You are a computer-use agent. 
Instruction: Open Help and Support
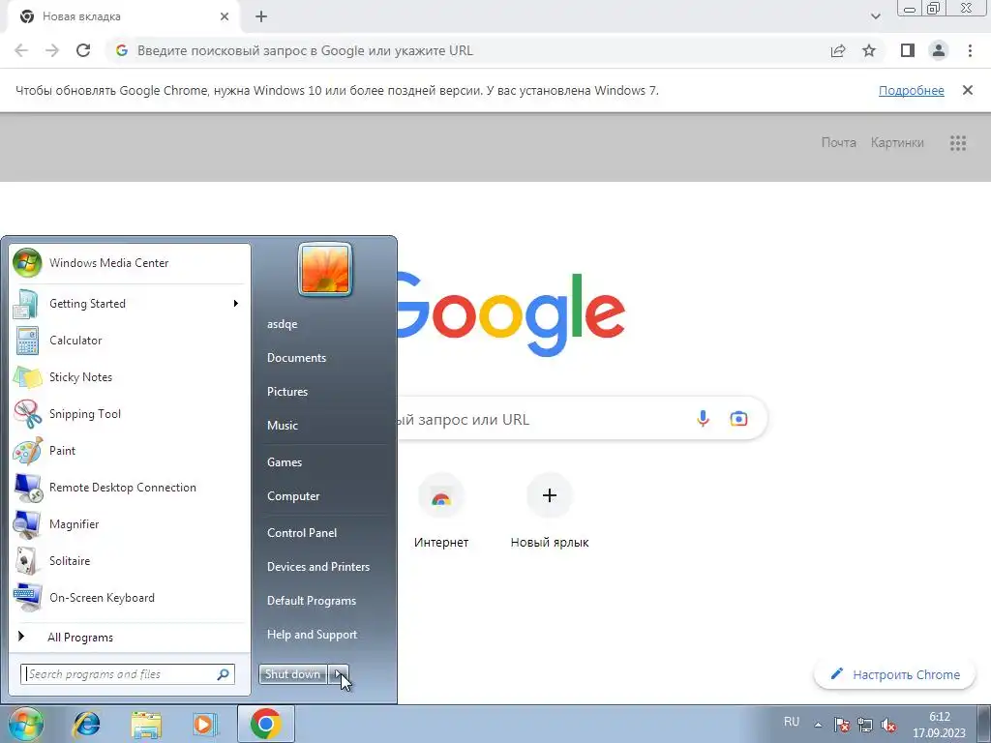click(x=325, y=635)
